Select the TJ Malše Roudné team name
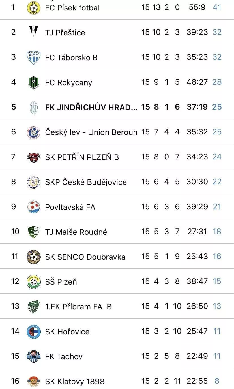234x389 pixels. click(x=76, y=232)
